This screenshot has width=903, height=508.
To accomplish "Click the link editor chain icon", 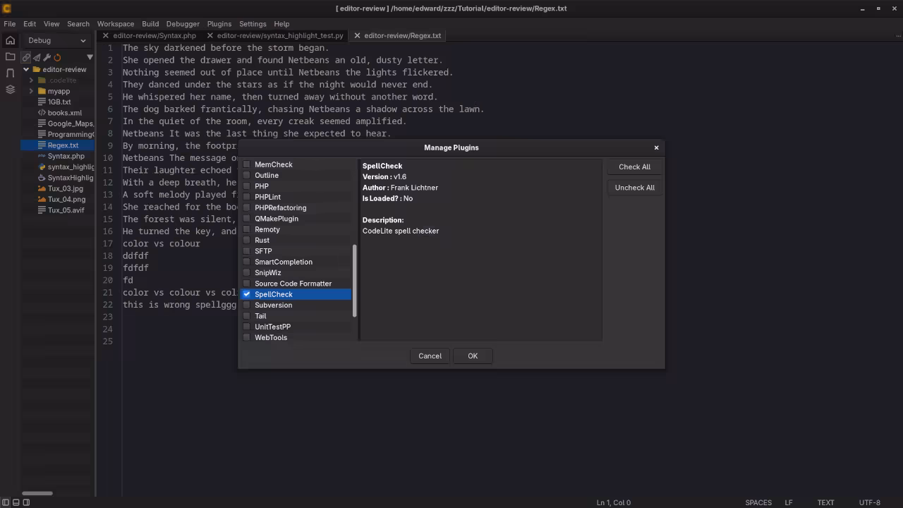I will 26,57.
